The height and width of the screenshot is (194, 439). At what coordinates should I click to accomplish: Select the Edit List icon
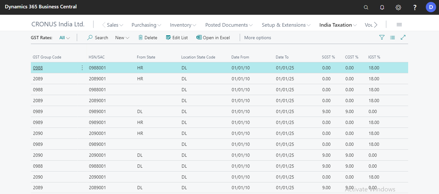click(168, 37)
